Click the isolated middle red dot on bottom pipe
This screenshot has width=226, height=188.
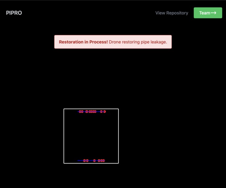(x=94, y=160)
